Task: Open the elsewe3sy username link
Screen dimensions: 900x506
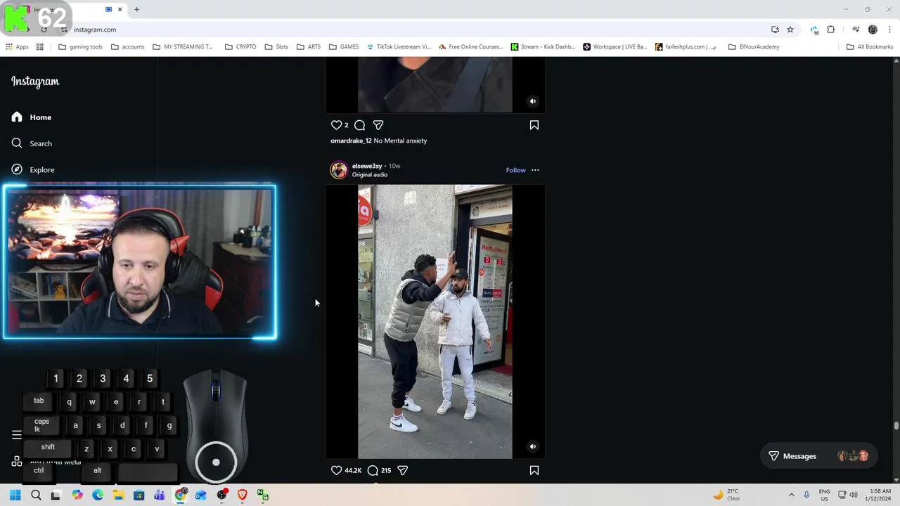Action: click(x=367, y=166)
